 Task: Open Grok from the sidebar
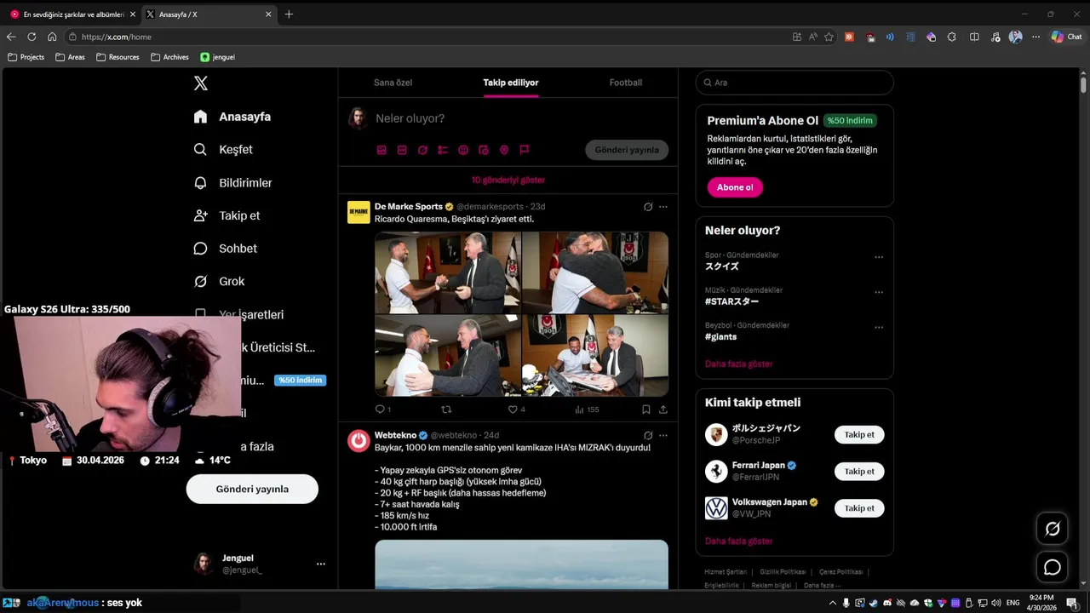(219, 282)
